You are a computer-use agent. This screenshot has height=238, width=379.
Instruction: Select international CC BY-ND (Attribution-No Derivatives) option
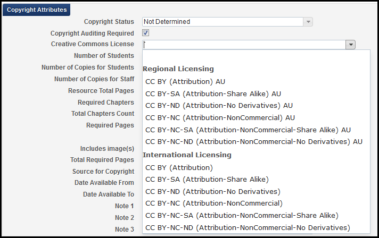[256, 191]
